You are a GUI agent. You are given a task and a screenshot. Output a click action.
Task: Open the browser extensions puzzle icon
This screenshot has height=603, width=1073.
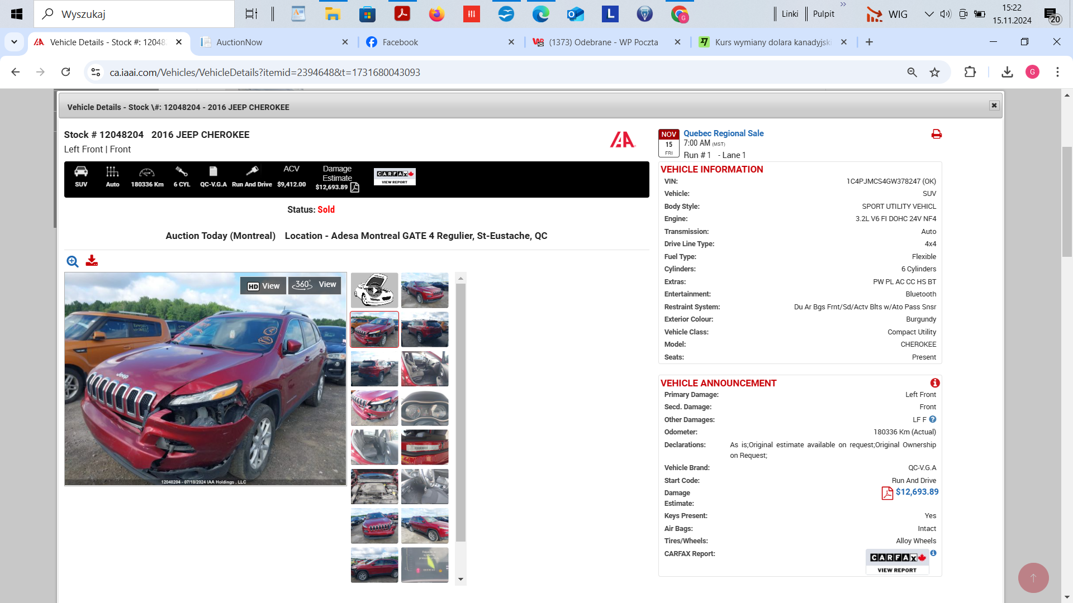click(970, 72)
